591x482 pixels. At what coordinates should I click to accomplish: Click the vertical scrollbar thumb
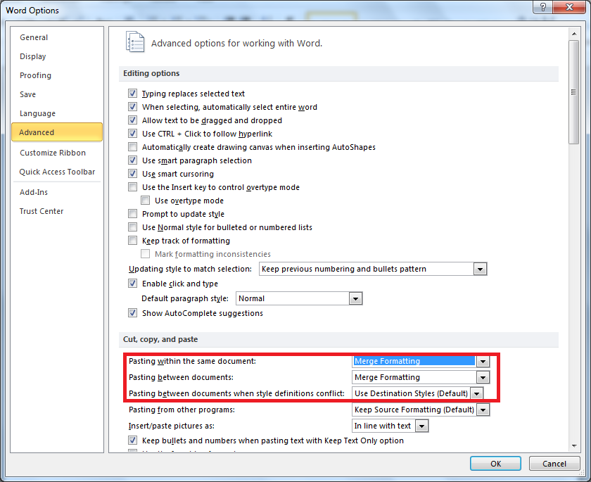[x=574, y=92]
